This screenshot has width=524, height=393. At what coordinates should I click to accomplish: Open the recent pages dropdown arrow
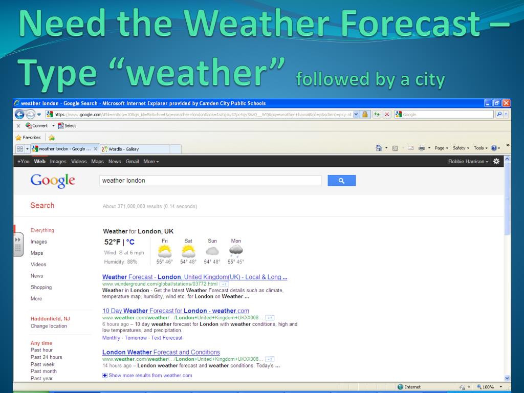click(39, 115)
